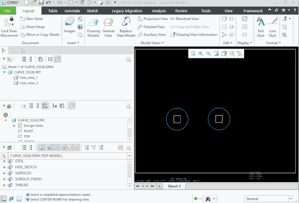Viewport: 299px width, 203px height.
Task: Click the Undo arrow icon
Action: 48,3
